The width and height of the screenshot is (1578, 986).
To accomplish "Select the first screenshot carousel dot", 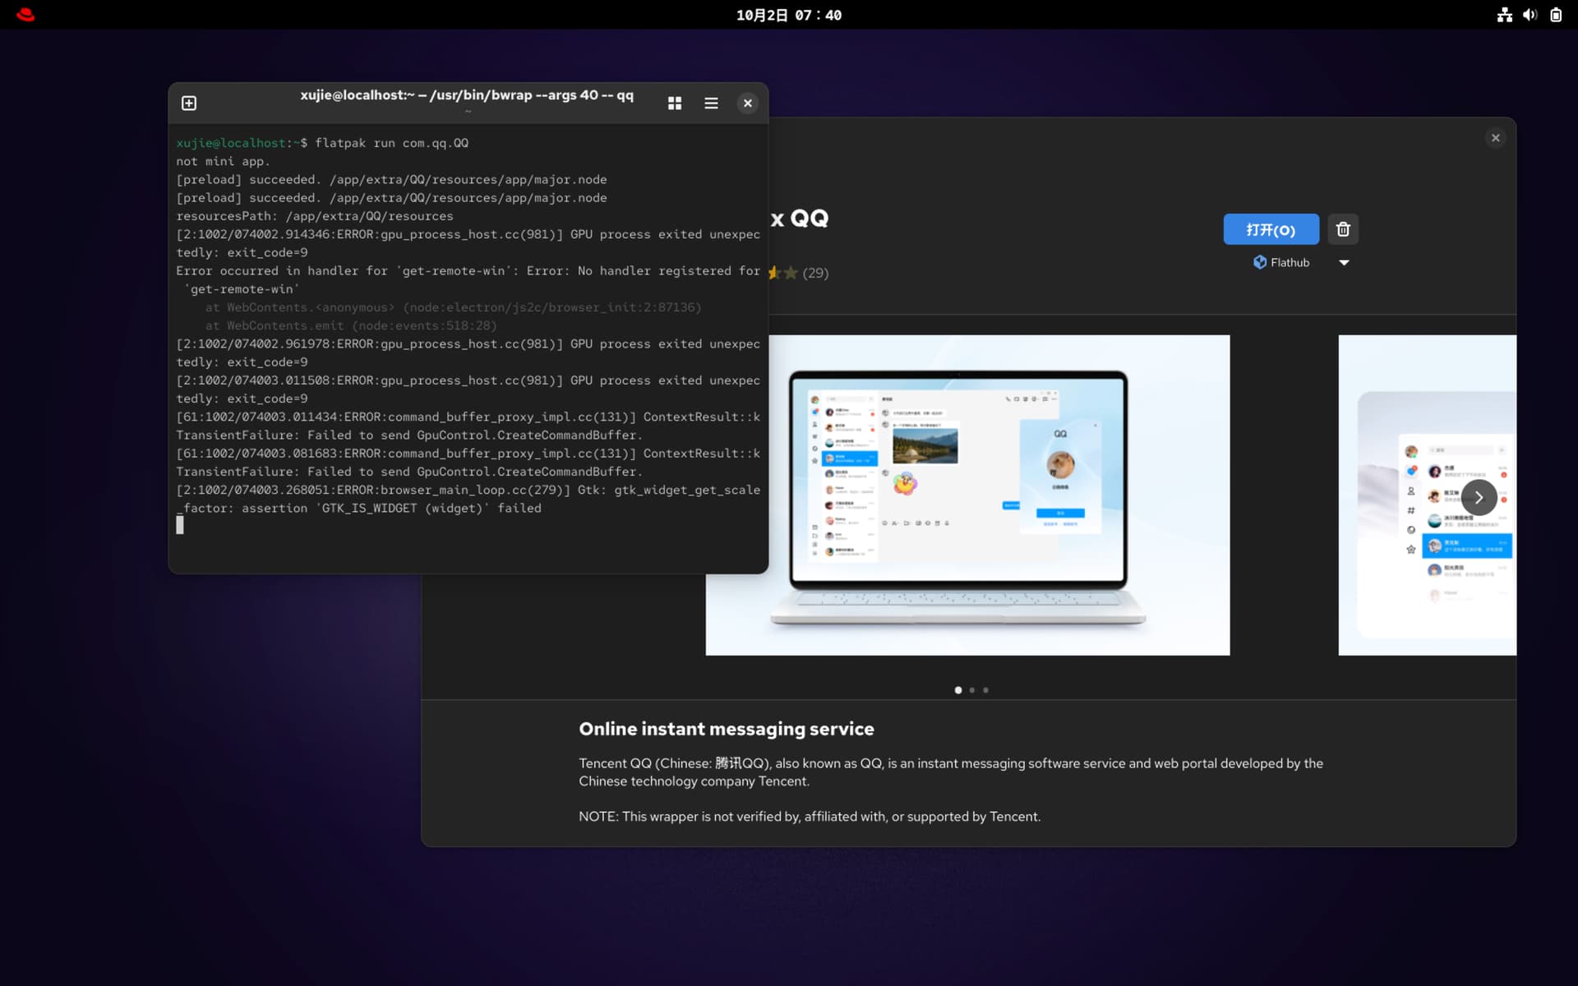I will [x=958, y=690].
